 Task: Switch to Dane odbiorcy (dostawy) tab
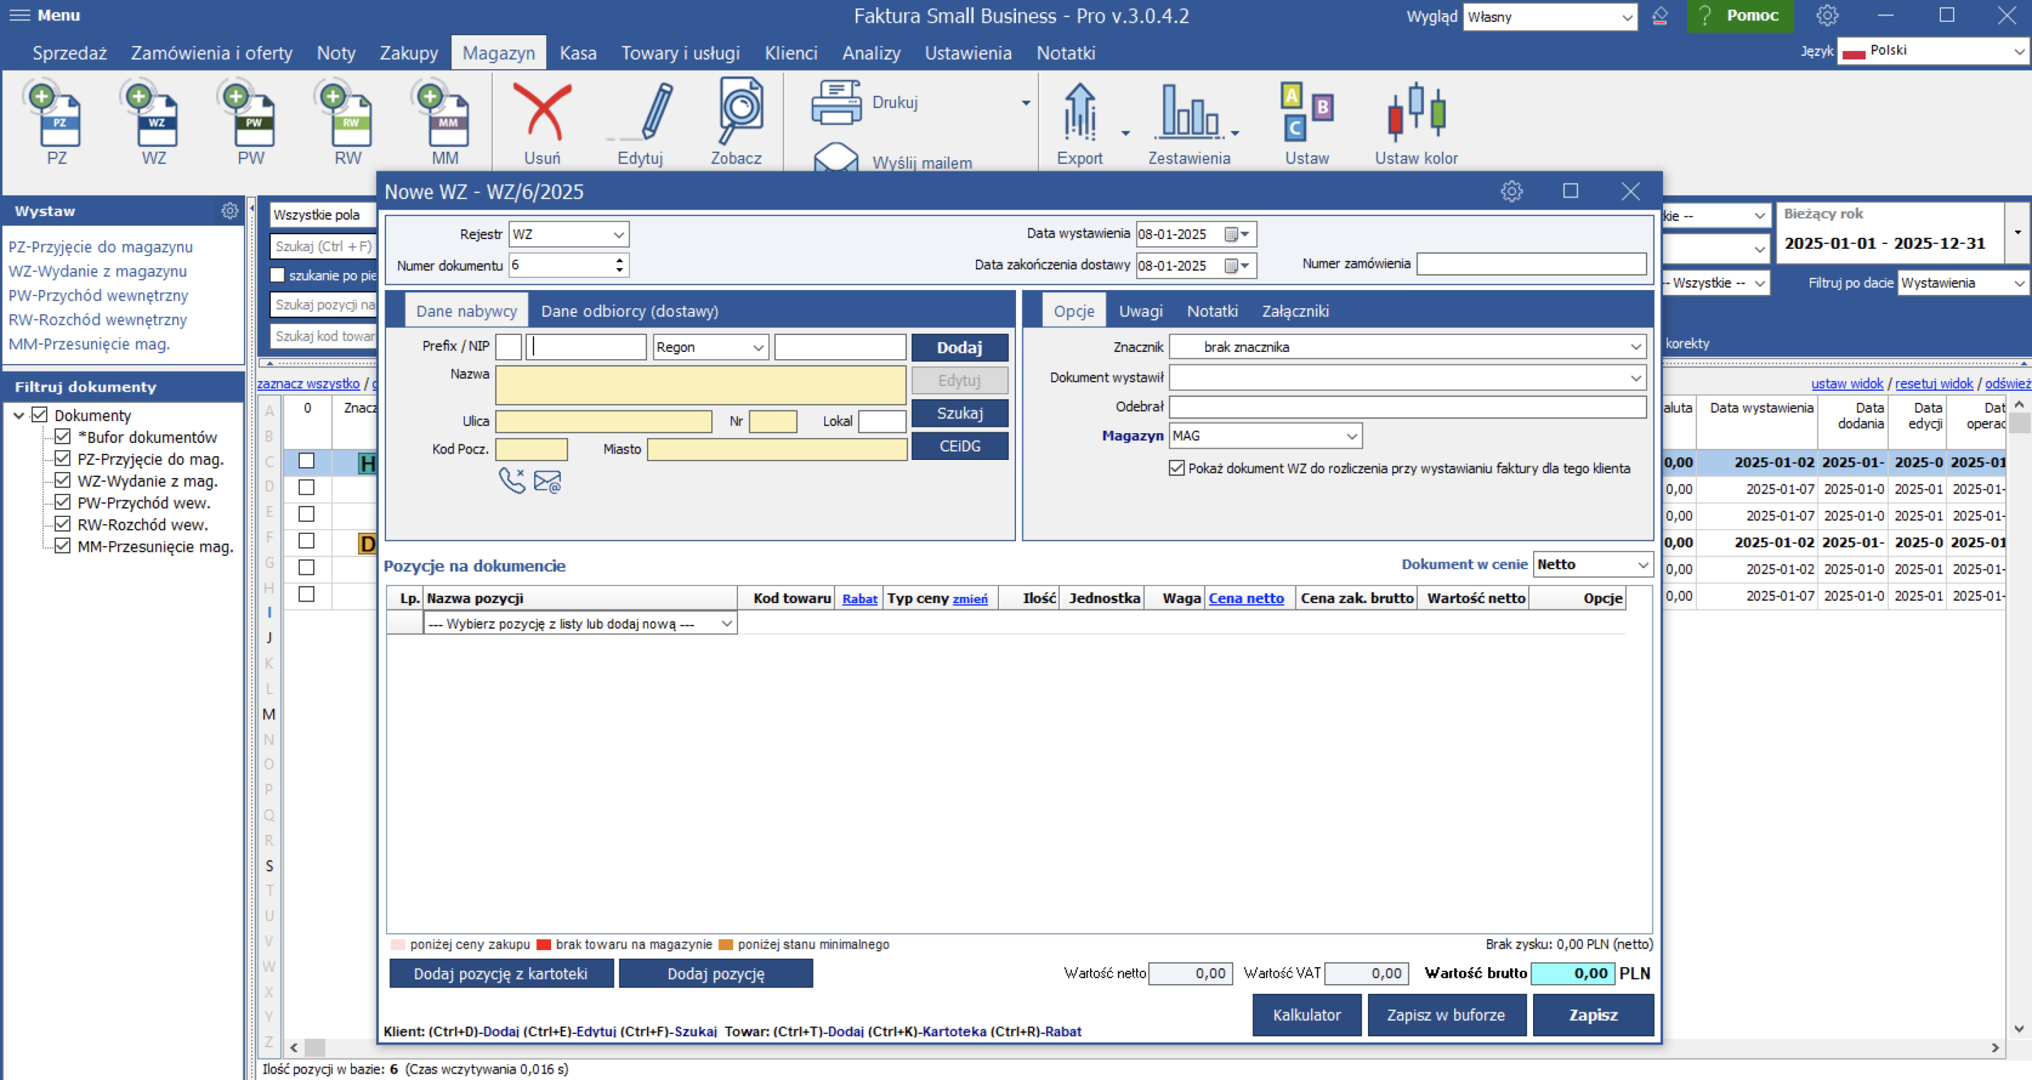[629, 311]
